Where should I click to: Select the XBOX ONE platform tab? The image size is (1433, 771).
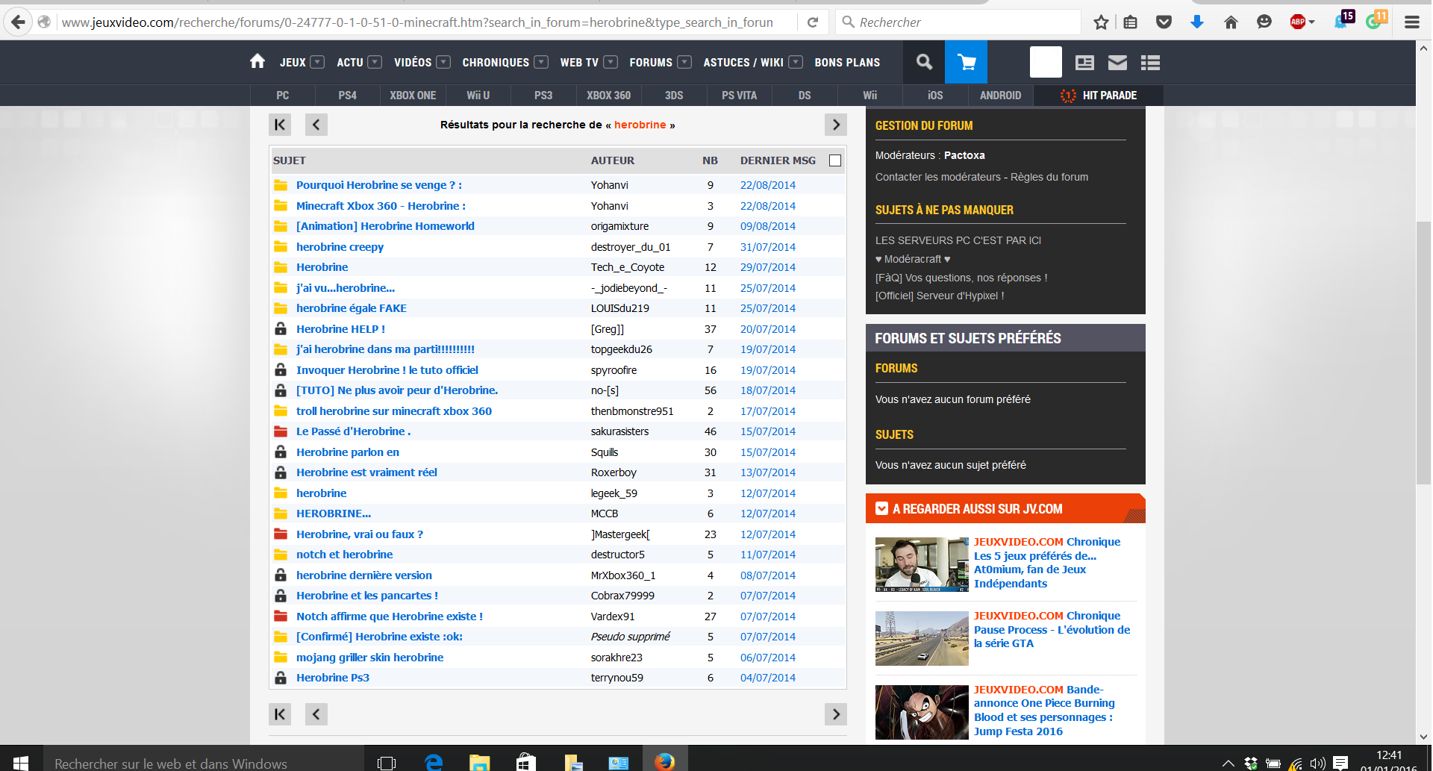413,96
